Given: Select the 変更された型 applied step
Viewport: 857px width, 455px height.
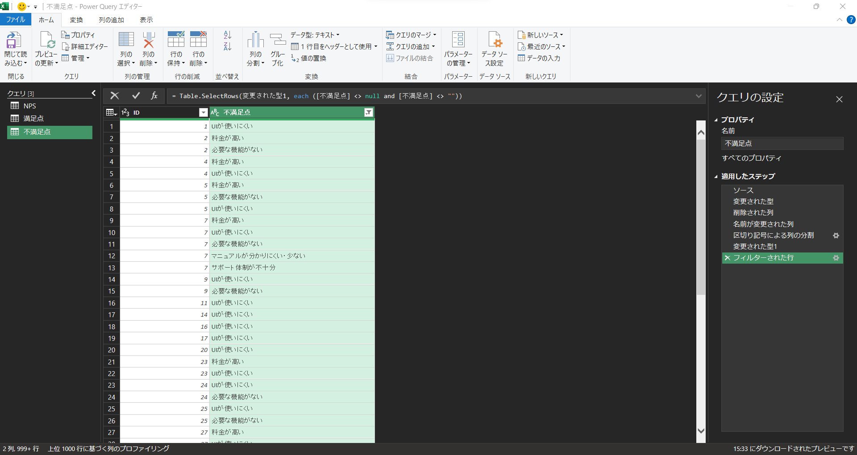Looking at the screenshot, I should [782, 202].
